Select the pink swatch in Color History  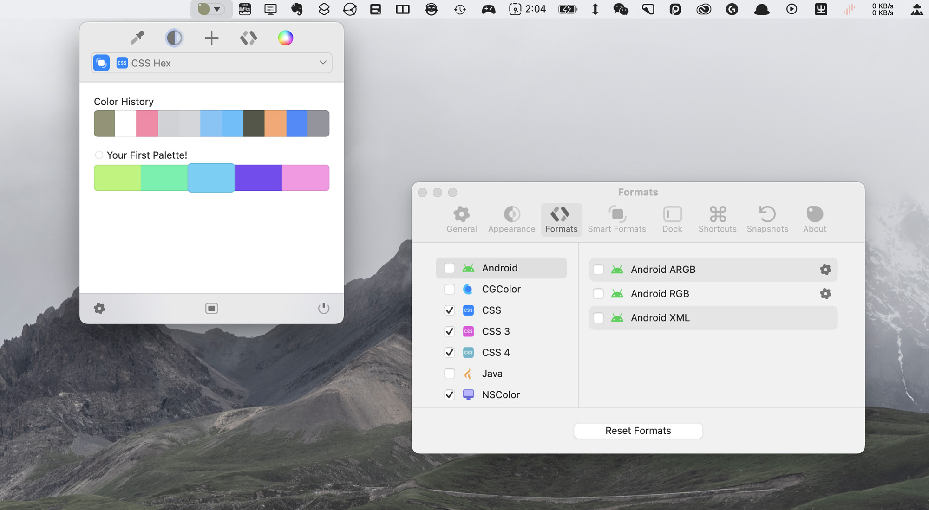coord(147,123)
